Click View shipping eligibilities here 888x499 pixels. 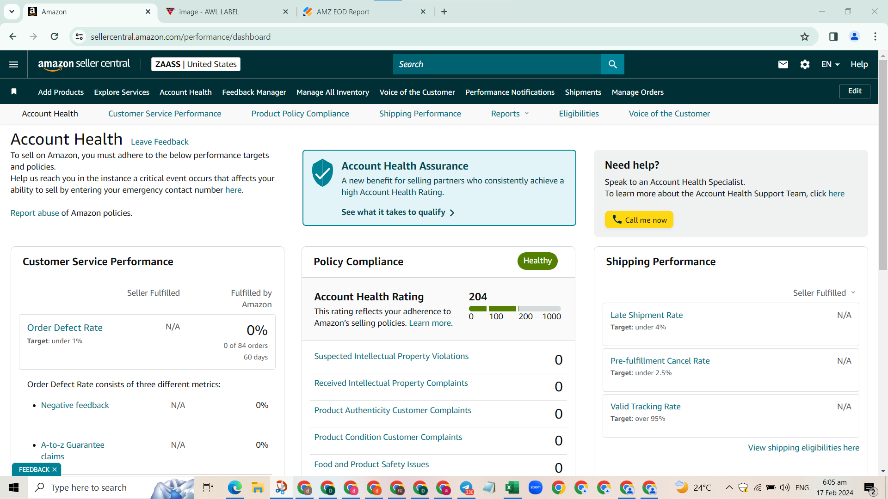point(803,448)
